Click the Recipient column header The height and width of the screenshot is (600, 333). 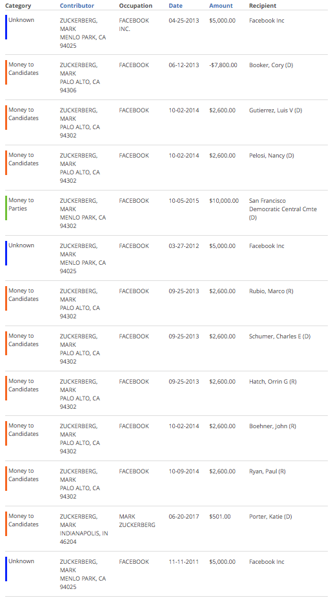263,6
